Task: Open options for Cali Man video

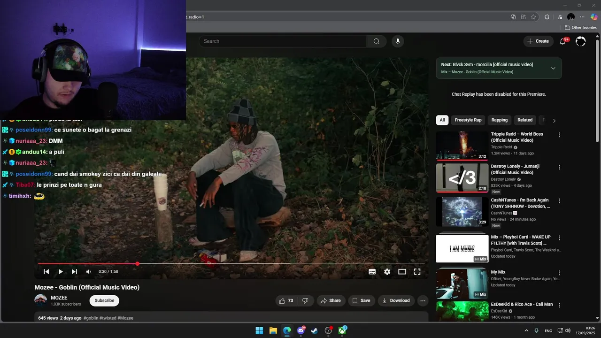Action: (x=559, y=305)
